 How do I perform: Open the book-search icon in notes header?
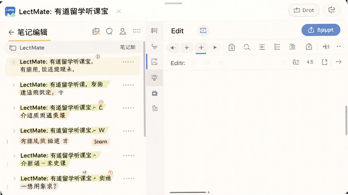[x=96, y=31]
